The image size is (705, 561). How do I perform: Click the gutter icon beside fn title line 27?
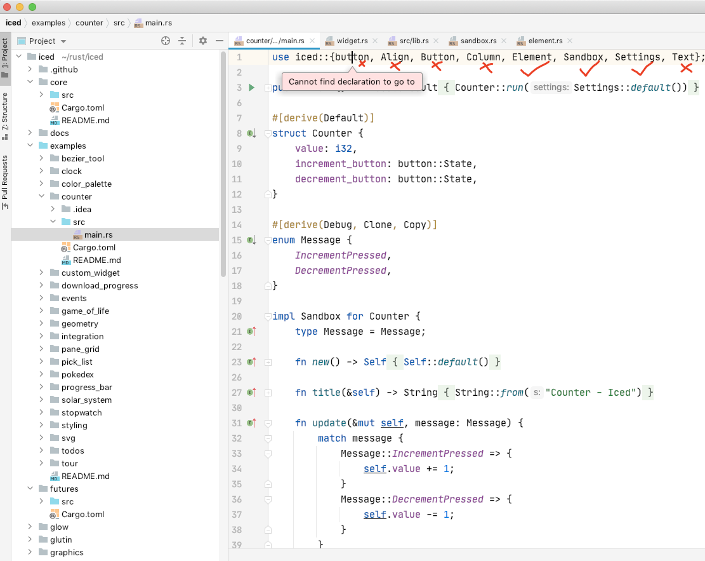coord(251,393)
